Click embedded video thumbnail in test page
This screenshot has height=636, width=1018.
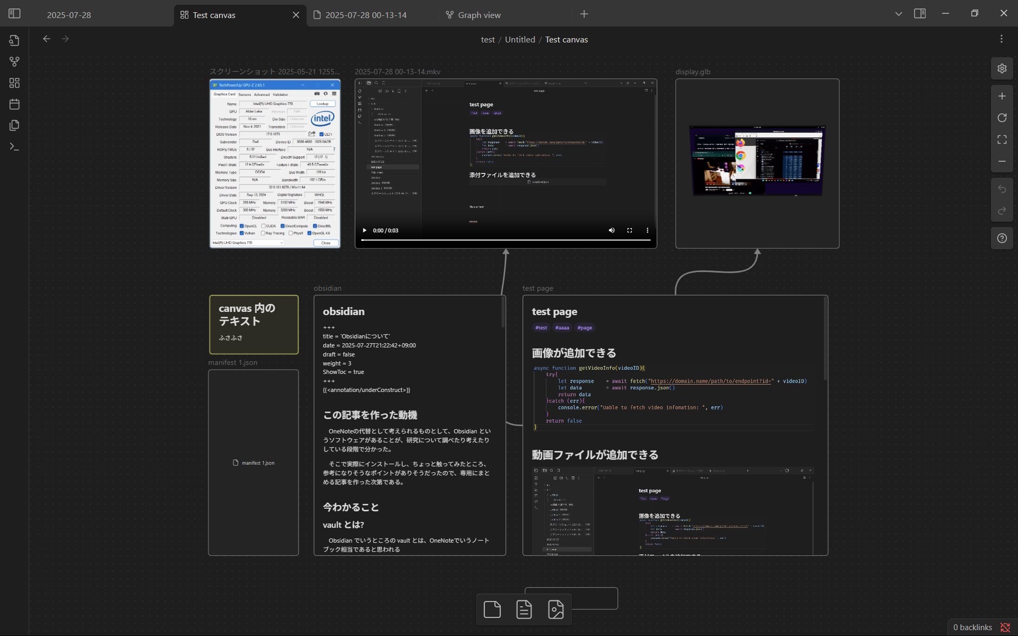click(673, 511)
